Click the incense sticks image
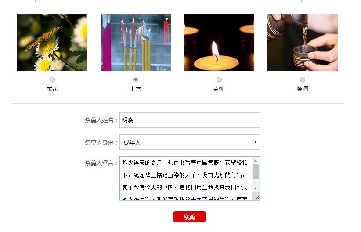This screenshot has width=361, height=232. pyautogui.click(x=136, y=43)
